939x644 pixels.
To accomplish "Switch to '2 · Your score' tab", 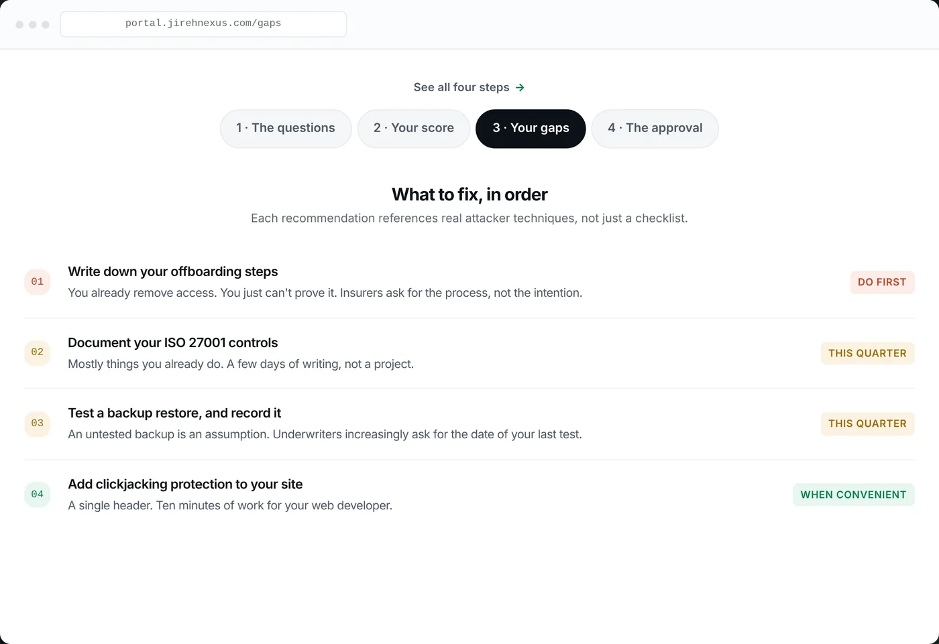I will (414, 128).
